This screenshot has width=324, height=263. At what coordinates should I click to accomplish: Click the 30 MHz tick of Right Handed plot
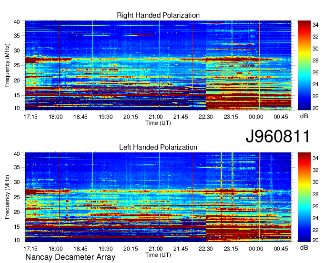17,51
